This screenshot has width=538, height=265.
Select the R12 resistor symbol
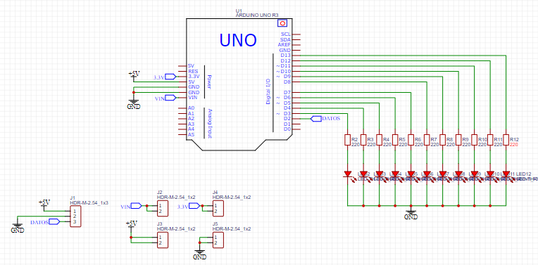click(506, 140)
